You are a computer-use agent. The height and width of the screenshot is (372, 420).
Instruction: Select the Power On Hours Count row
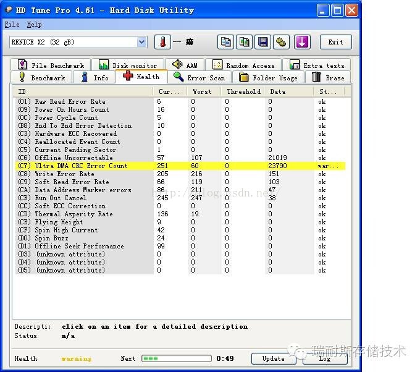180,109
